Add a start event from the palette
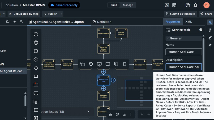 point(36,34)
